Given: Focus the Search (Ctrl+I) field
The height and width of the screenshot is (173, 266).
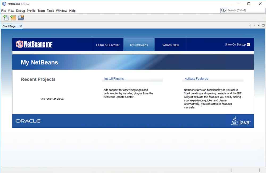Looking at the screenshot, I should [x=246, y=10].
